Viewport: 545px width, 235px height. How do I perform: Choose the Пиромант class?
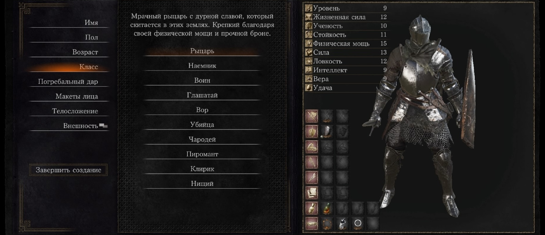(x=202, y=154)
